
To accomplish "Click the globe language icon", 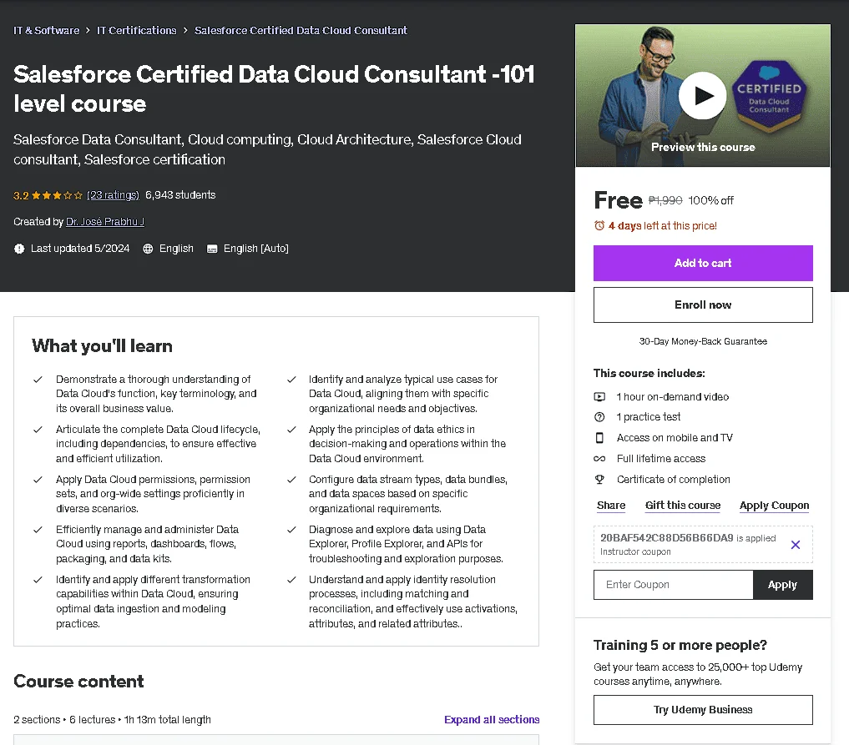I will click(x=148, y=249).
